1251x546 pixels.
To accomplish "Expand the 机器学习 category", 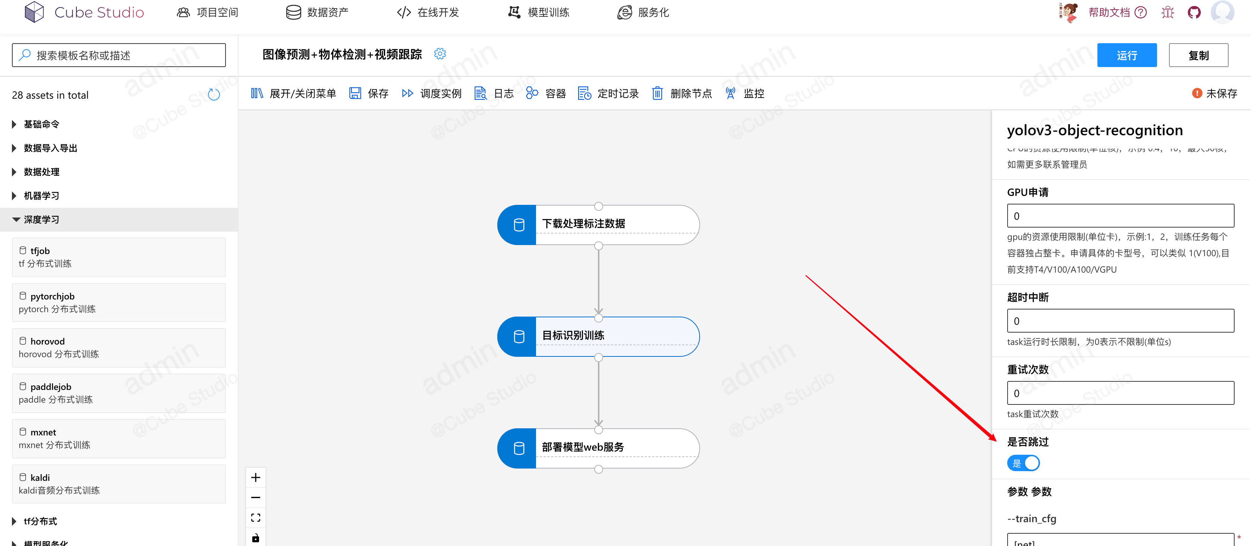I will point(41,196).
